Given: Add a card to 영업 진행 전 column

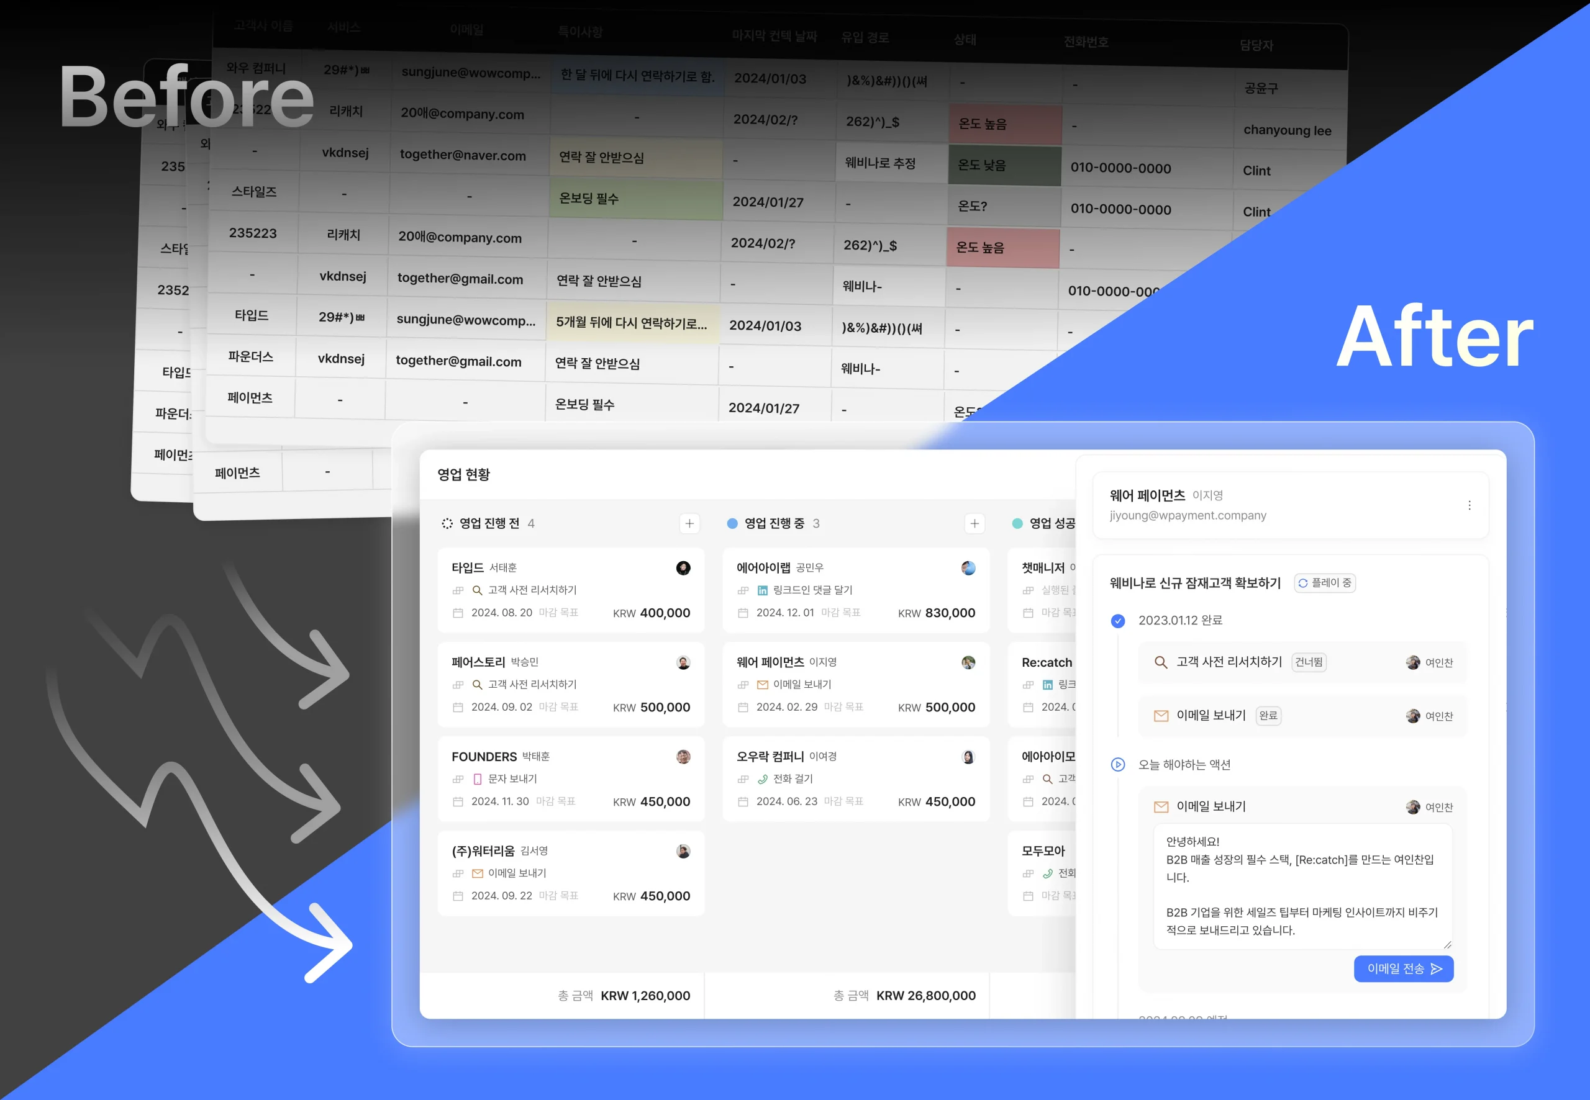Looking at the screenshot, I should click(689, 523).
